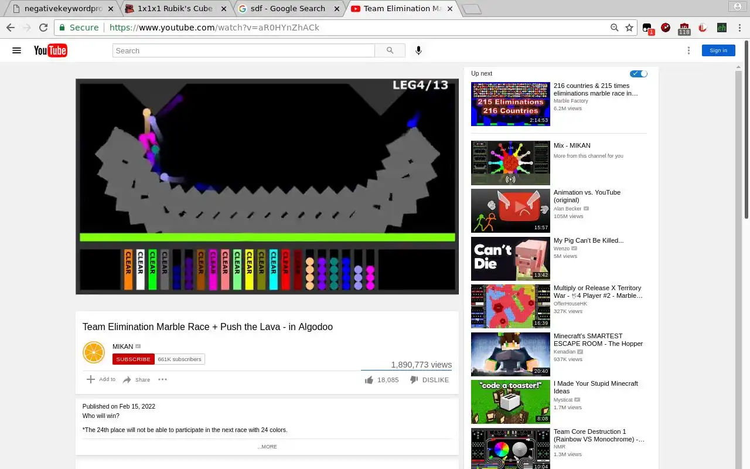Click the Sign in button
Image resolution: width=750 pixels, height=469 pixels.
coord(718,50)
